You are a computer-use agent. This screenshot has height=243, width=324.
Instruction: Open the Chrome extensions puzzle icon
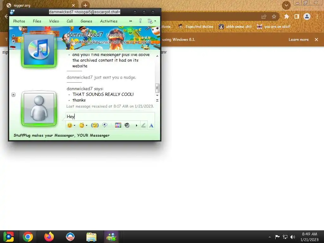click(286, 16)
